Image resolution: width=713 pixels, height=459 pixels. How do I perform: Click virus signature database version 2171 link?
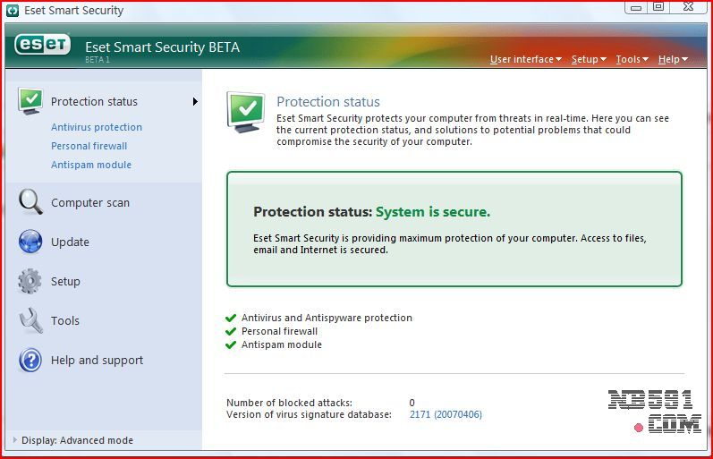pyautogui.click(x=446, y=414)
